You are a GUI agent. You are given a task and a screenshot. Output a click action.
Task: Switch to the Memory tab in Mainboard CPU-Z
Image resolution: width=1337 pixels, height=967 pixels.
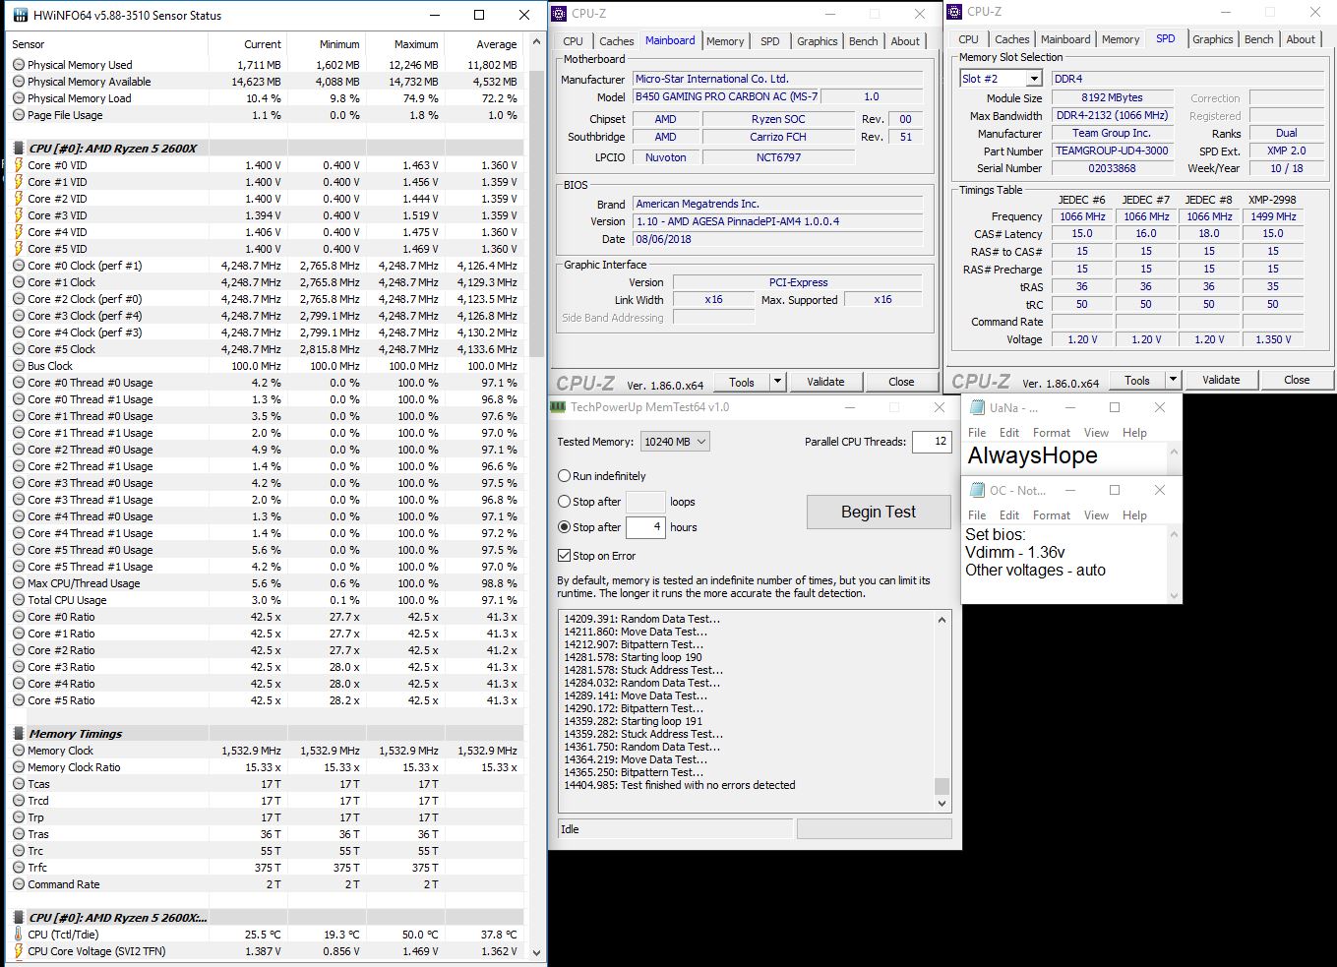point(725,41)
